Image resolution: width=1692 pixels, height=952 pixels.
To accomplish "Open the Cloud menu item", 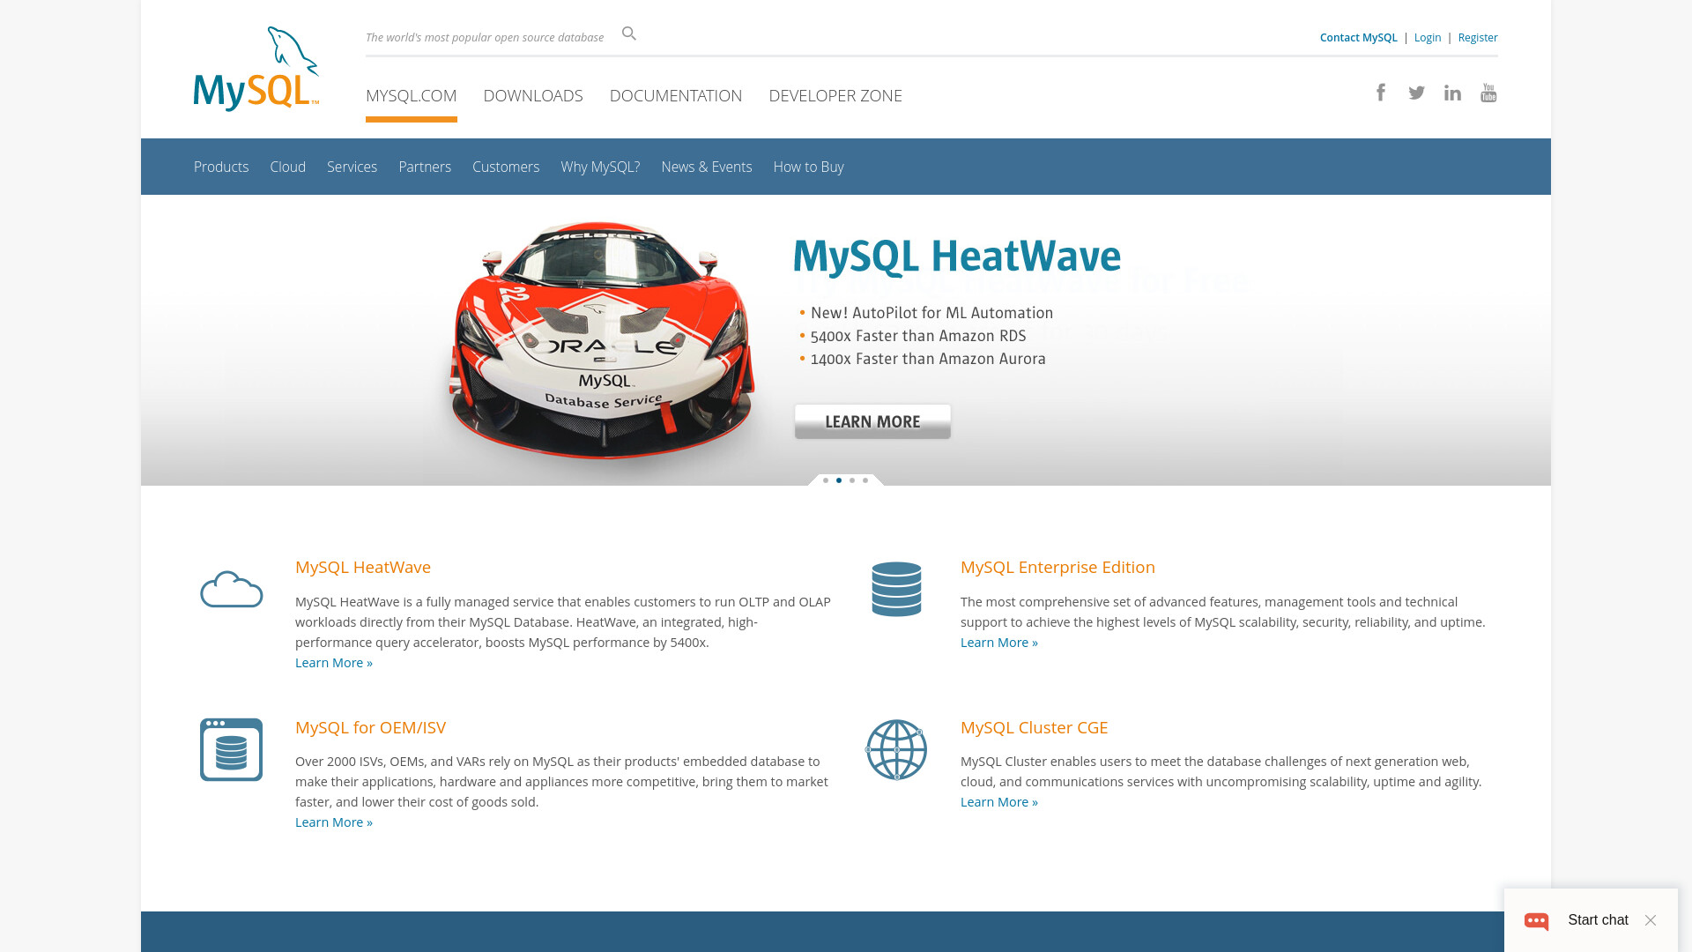I will pyautogui.click(x=288, y=167).
